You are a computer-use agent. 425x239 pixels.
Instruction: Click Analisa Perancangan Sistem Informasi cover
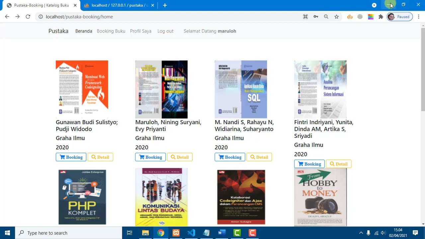(320, 89)
